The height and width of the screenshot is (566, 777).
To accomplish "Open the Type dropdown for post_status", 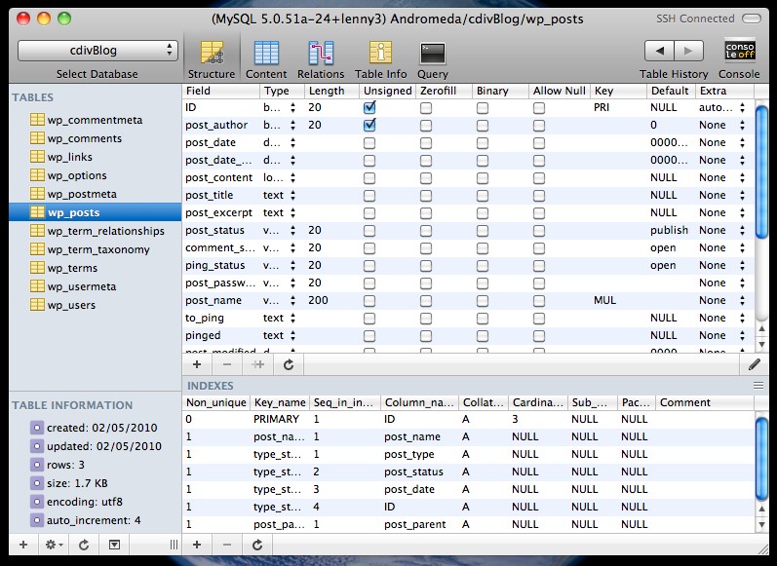I will point(292,230).
